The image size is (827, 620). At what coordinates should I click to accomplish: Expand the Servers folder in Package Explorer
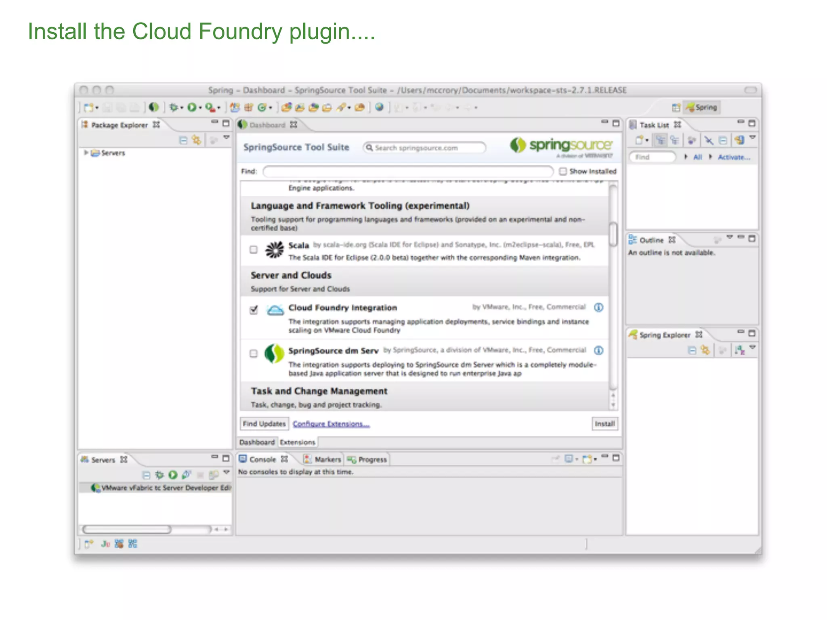[x=86, y=153]
